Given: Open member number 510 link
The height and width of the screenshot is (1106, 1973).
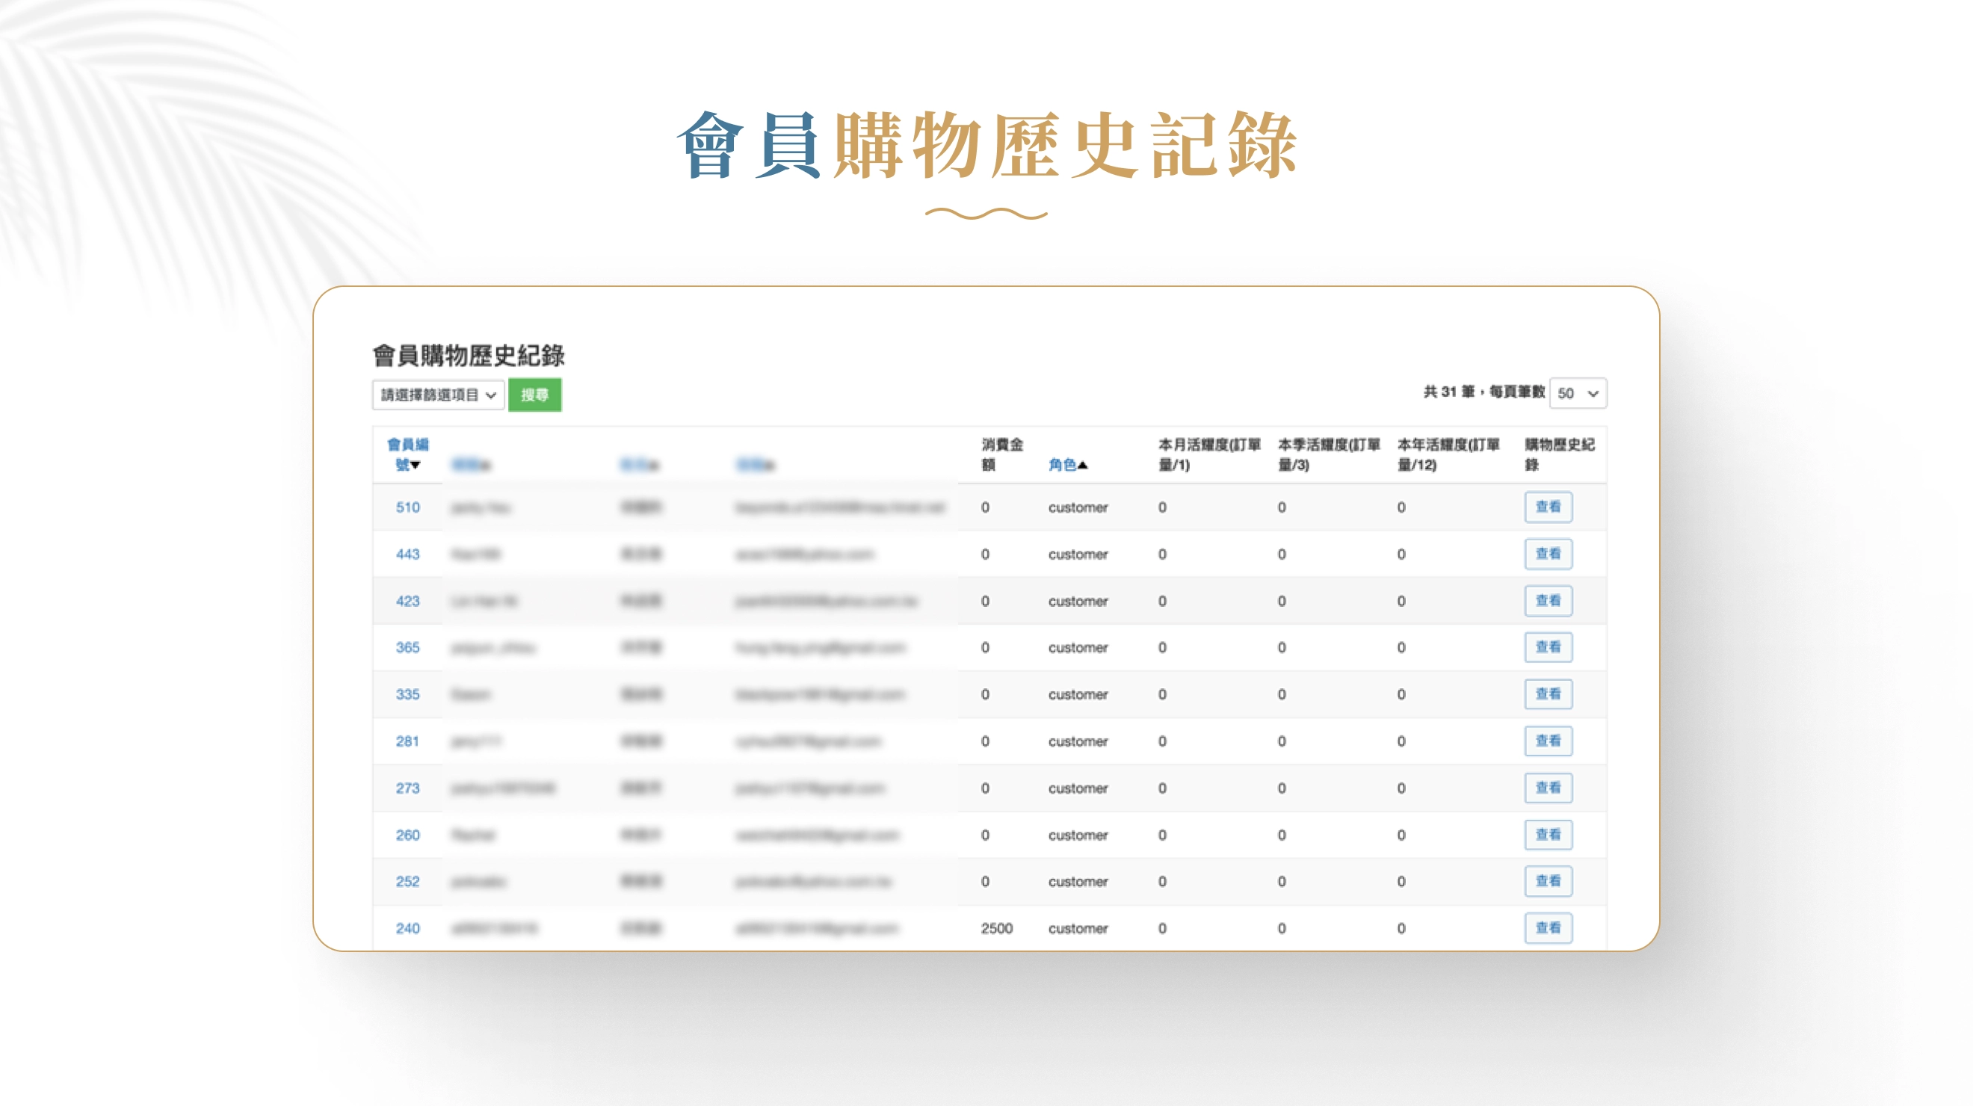Looking at the screenshot, I should (x=407, y=507).
